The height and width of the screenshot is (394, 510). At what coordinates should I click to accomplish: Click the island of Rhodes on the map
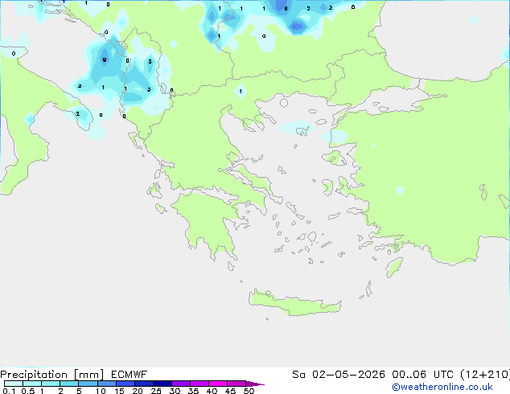click(x=394, y=267)
